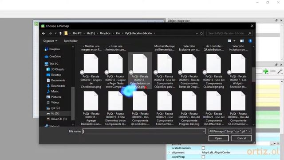
Task: Click green plus add property icon in Designer
Action: (x=266, y=71)
